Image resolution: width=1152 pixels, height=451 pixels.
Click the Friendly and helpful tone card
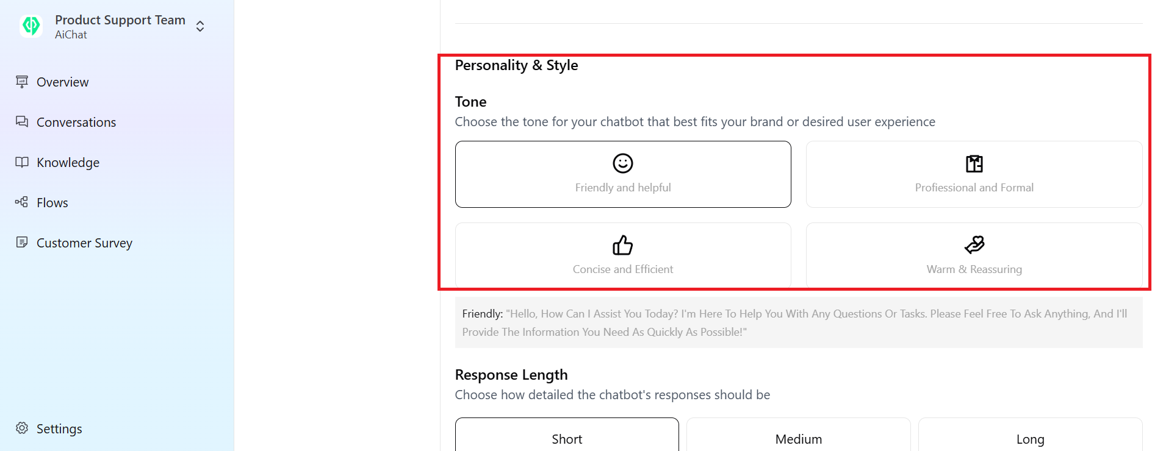[x=622, y=174]
